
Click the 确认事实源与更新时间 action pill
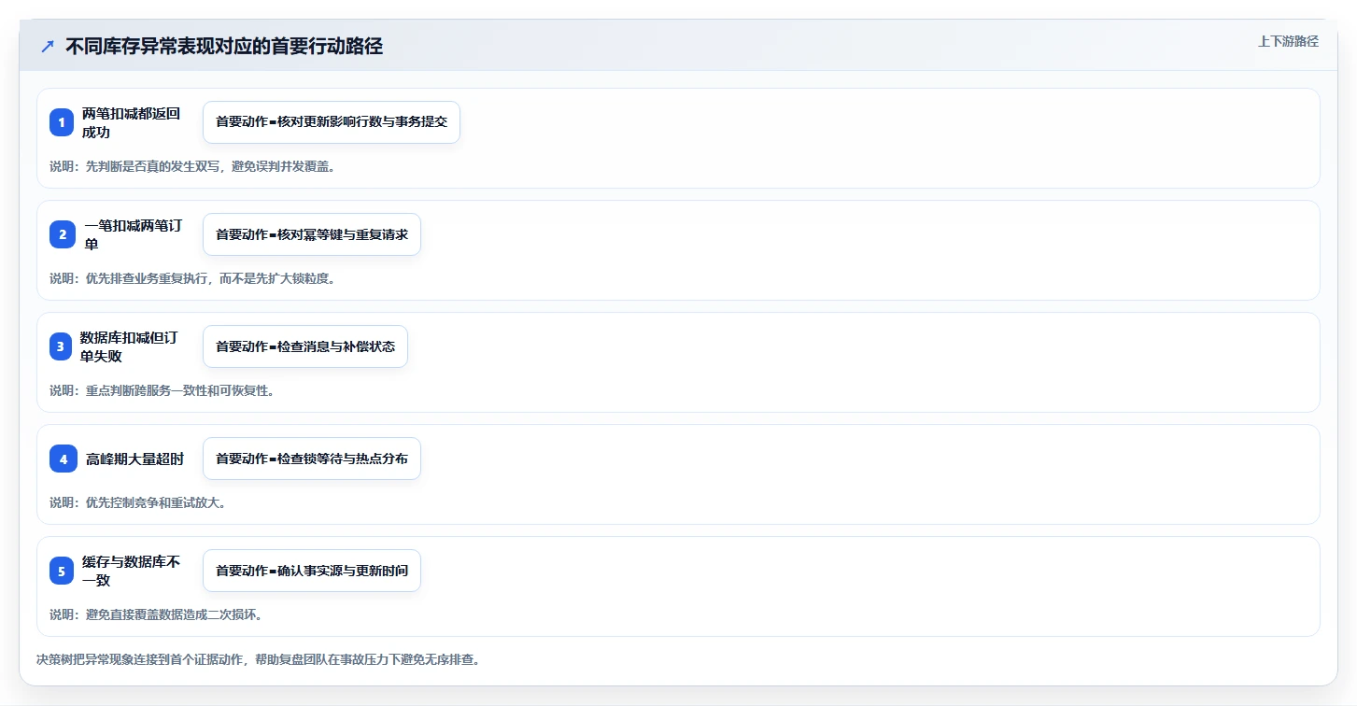click(312, 571)
